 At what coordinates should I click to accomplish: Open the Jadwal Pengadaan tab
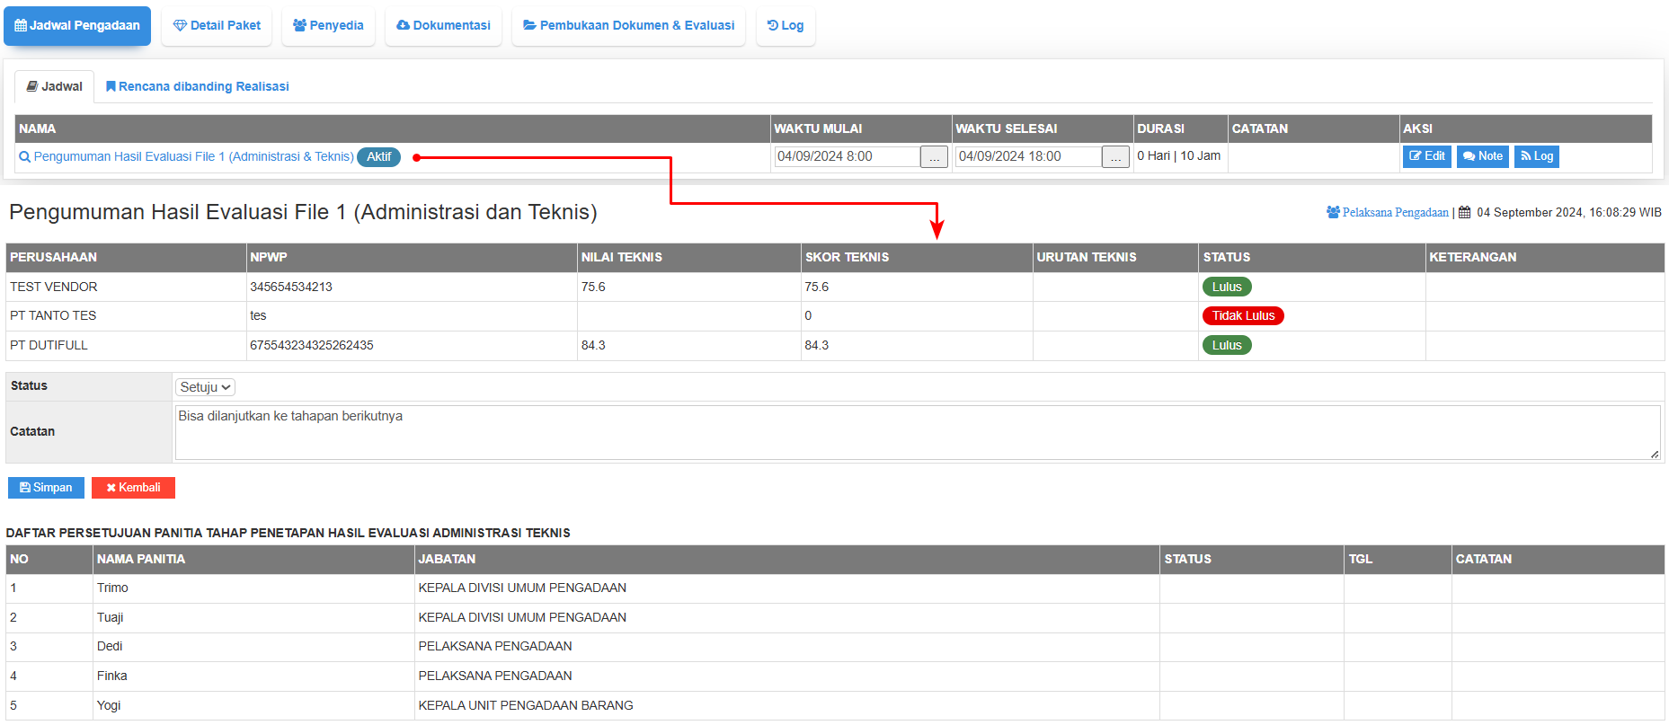77,26
